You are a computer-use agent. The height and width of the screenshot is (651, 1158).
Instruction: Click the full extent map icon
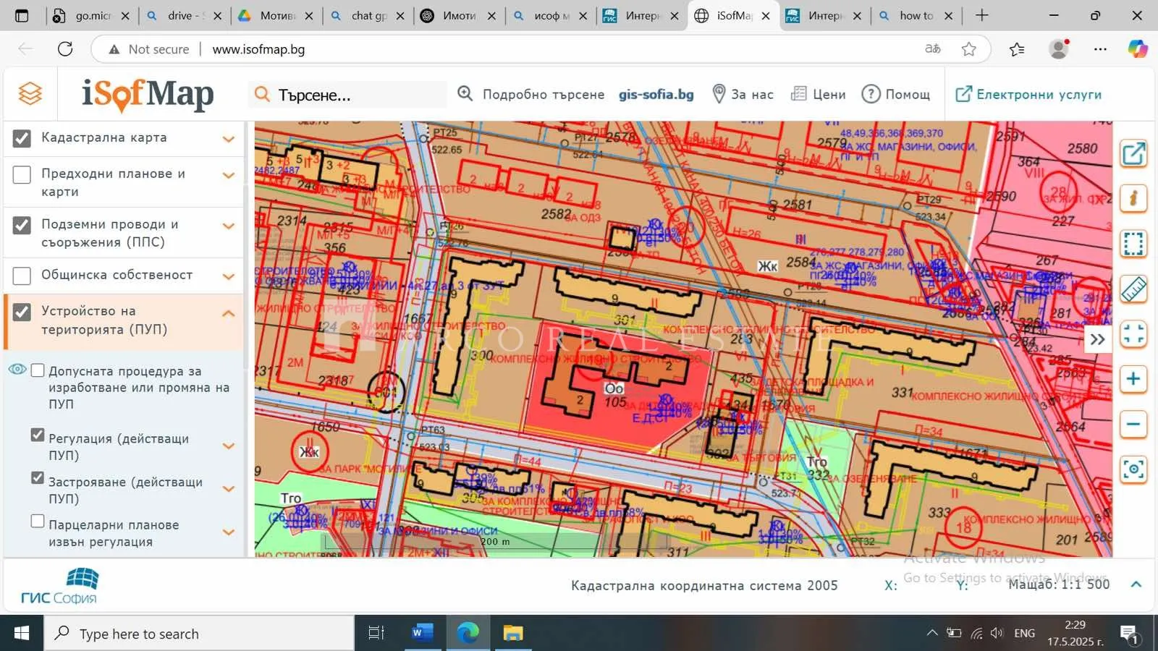(1133, 334)
